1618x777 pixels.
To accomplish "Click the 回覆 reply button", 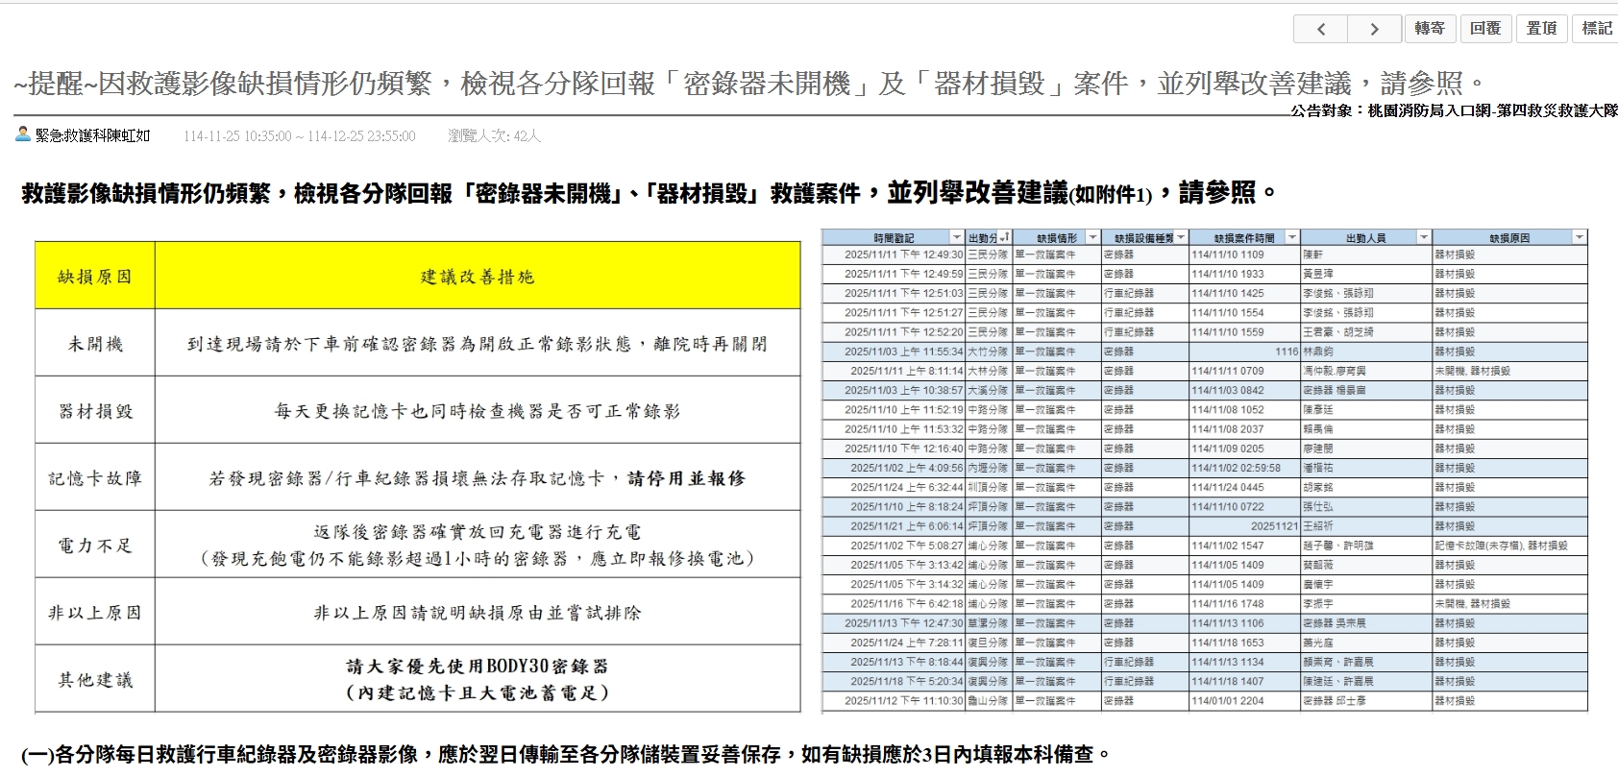I will tap(1485, 29).
